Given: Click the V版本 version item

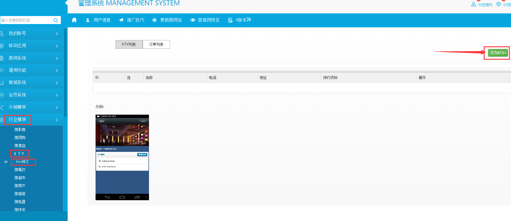Looking at the screenshot, I should [240, 20].
